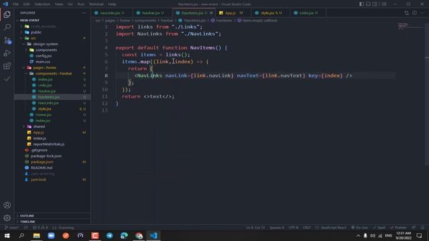Open File Explorer from the taskbar
The image size is (429, 241).
point(36,236)
